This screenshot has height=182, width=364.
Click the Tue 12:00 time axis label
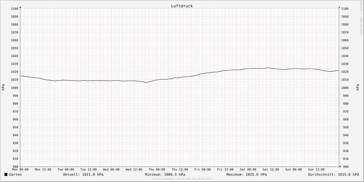click(89, 170)
